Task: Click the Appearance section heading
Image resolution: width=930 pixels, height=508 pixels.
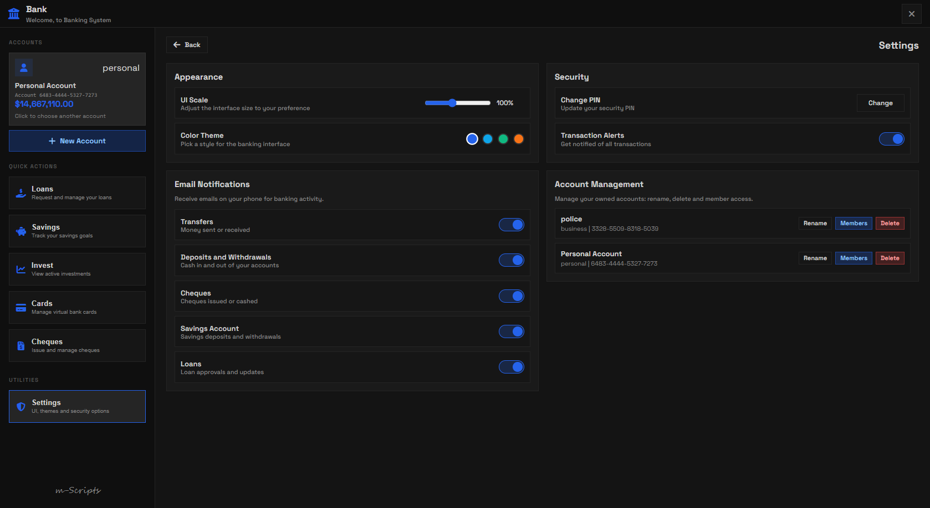Action: [198, 77]
